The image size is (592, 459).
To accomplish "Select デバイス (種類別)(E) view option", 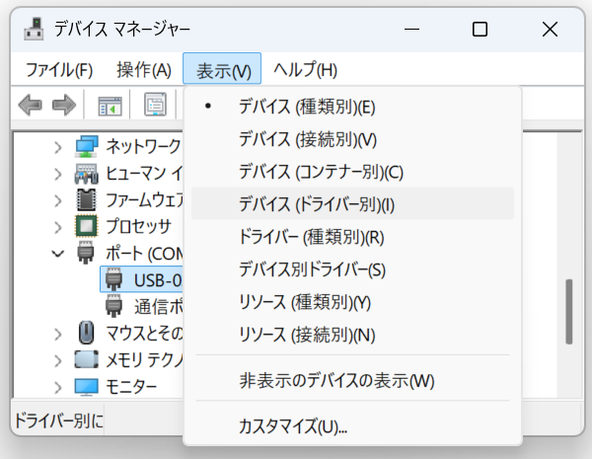I will click(352, 107).
